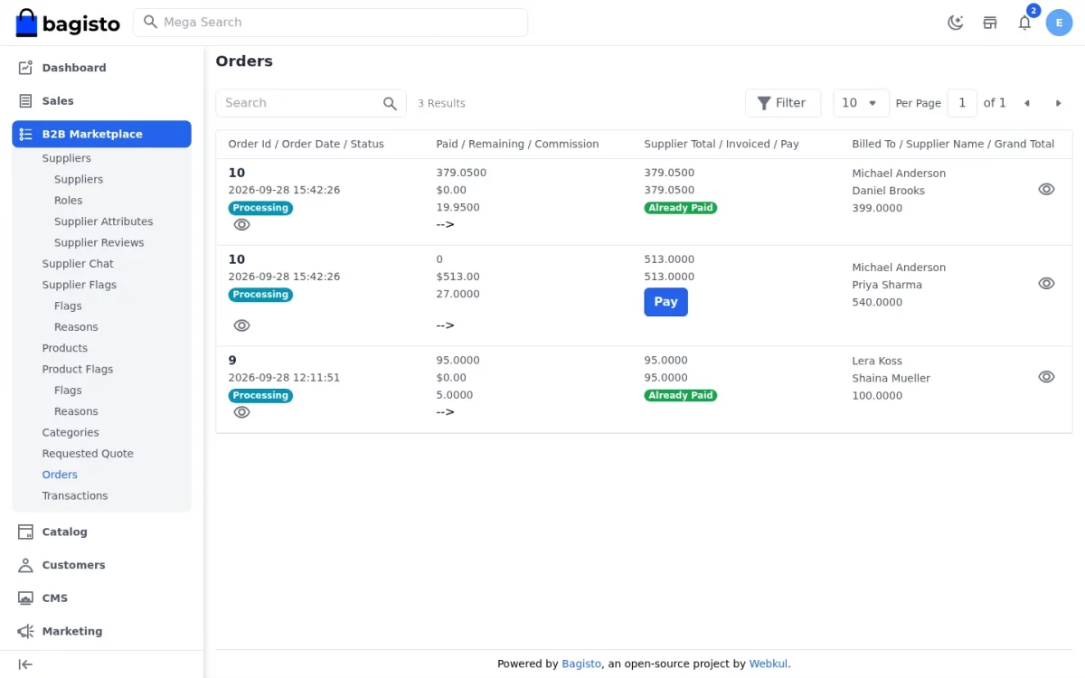Click eye under $513.00 order status
This screenshot has height=678, width=1085.
point(241,325)
